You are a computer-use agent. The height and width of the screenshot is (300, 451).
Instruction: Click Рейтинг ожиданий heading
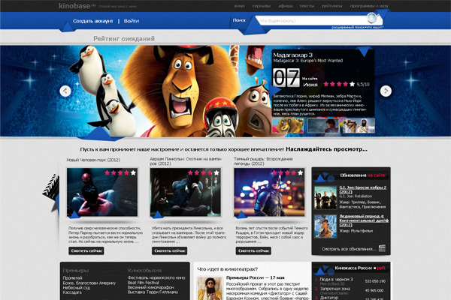(124, 39)
